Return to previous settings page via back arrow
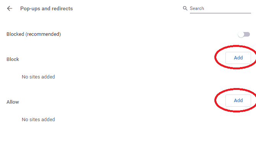 (x=10, y=8)
